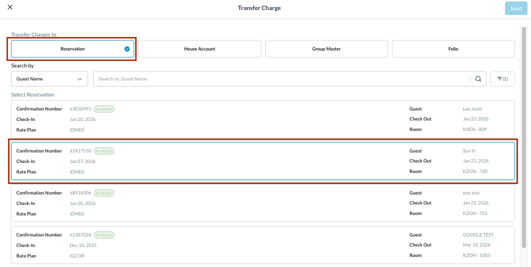
Task: Select Leo Javid's reservation
Action: (263, 119)
